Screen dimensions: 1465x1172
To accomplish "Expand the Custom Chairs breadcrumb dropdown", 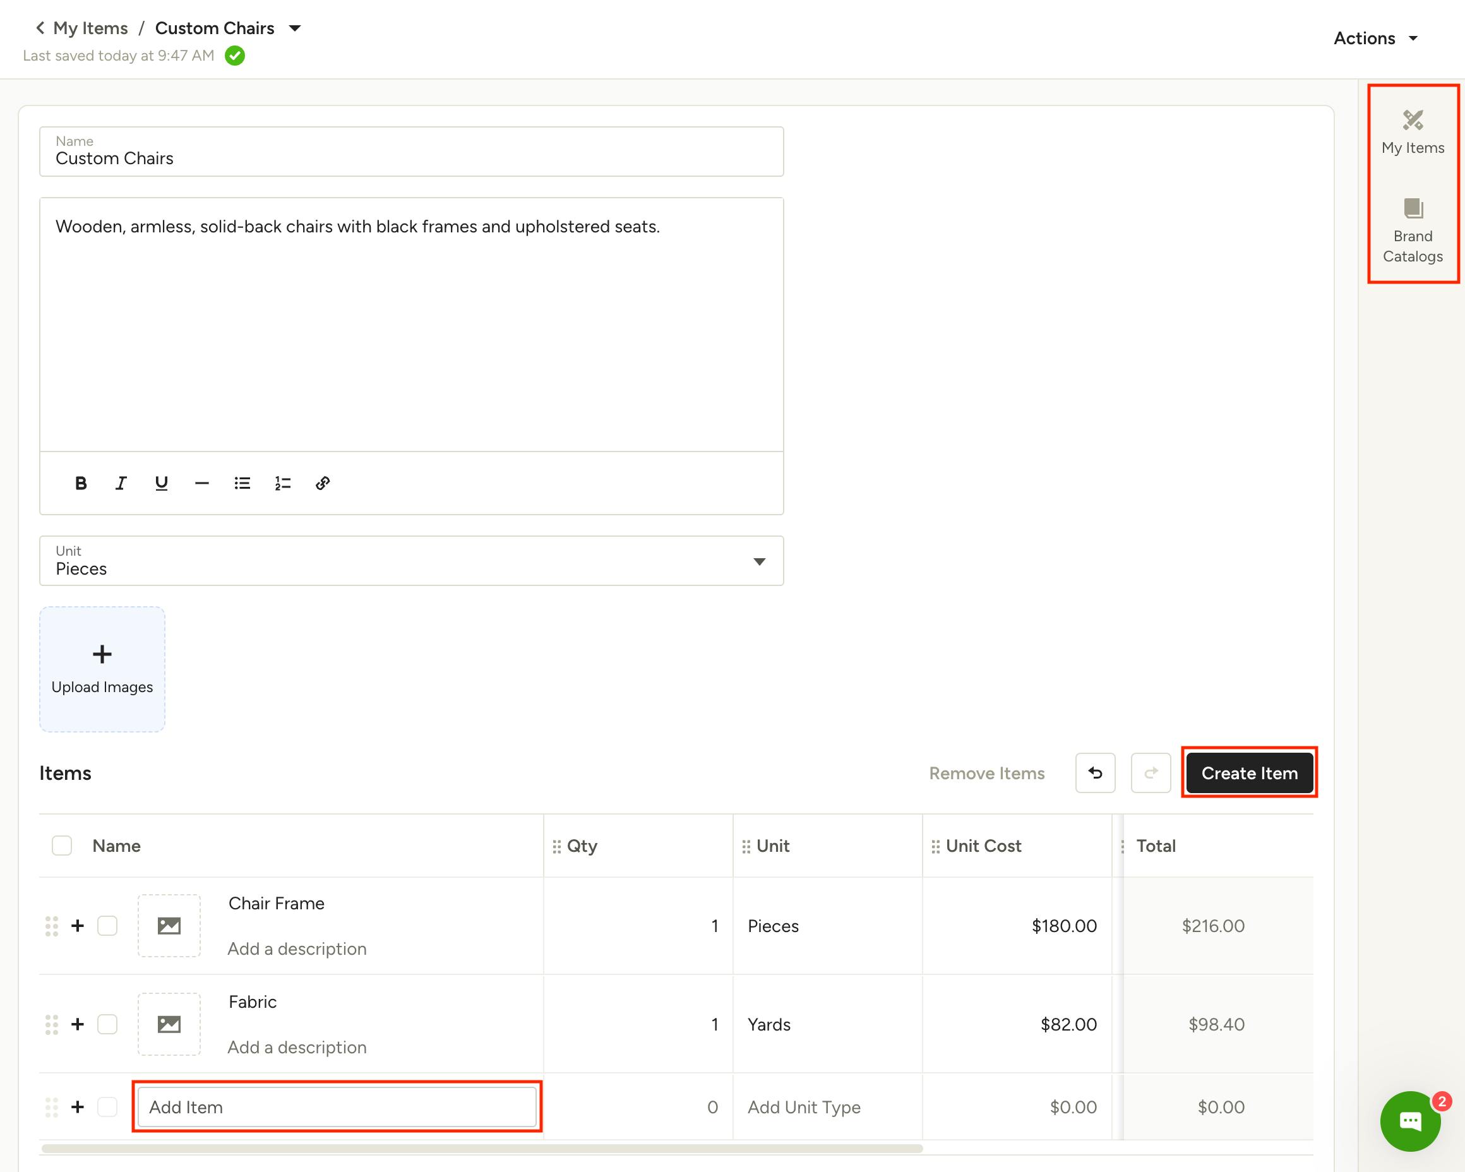I will [295, 28].
